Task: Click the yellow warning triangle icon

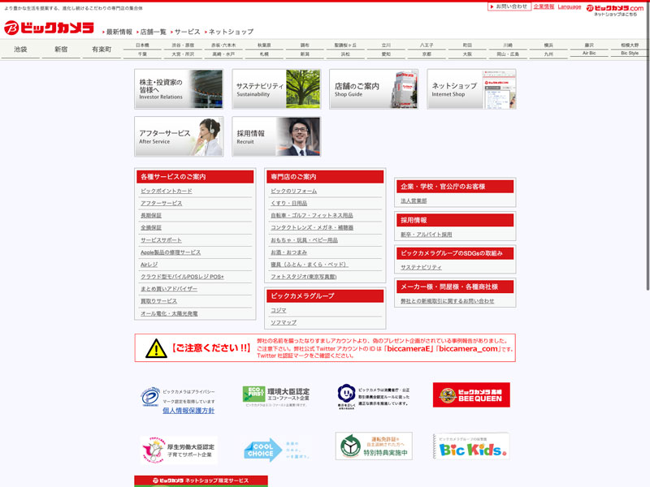Action: click(156, 348)
